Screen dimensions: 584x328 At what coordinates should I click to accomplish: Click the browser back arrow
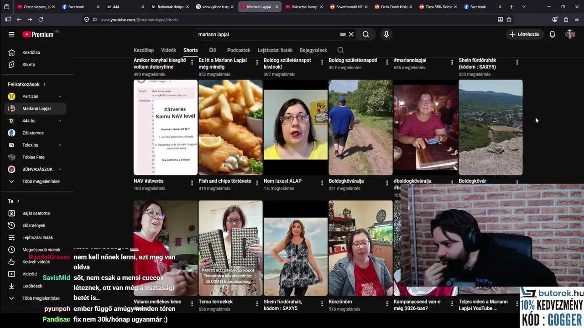coord(19,20)
